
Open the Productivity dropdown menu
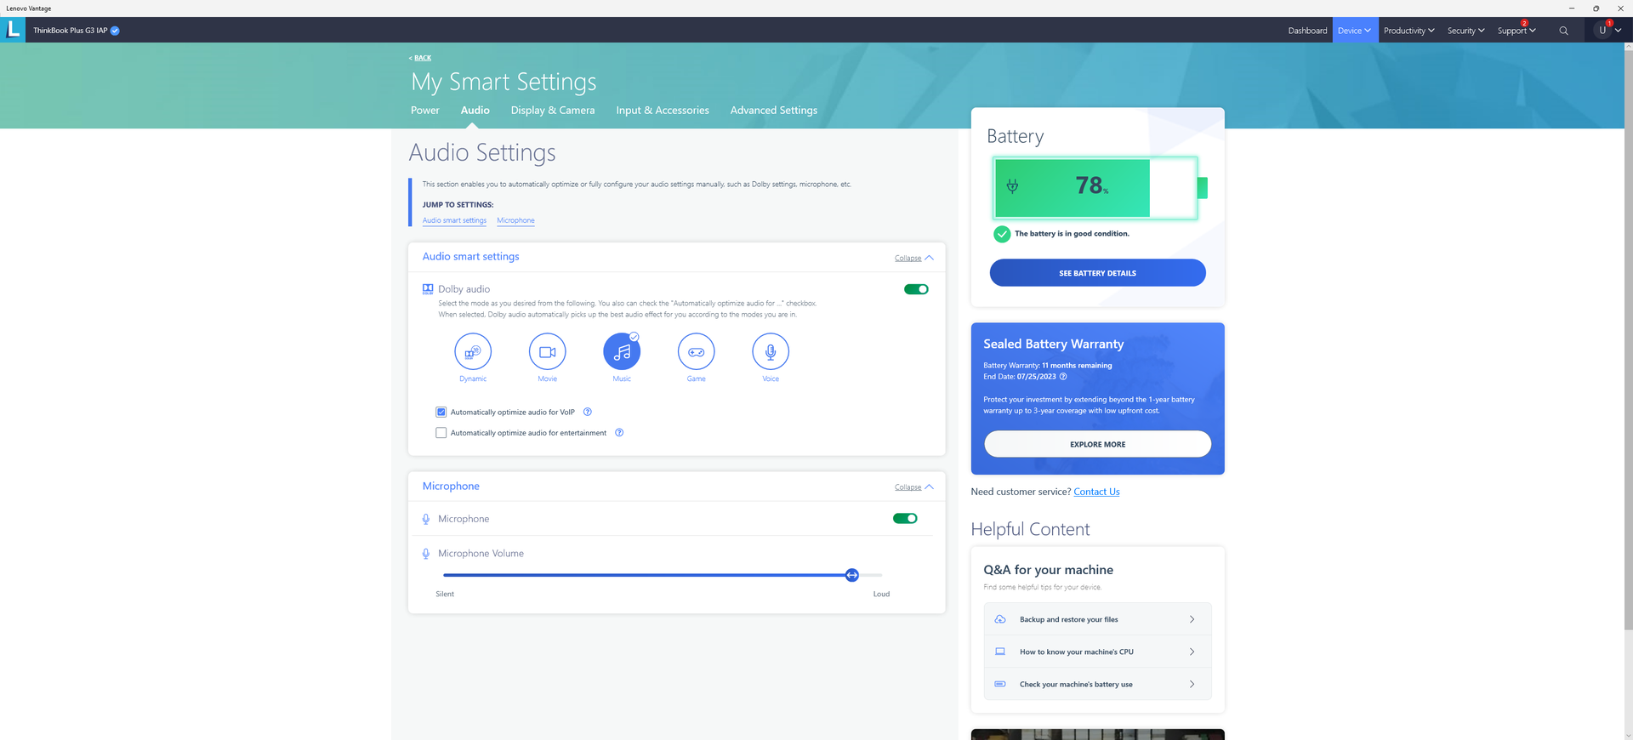(x=1408, y=31)
